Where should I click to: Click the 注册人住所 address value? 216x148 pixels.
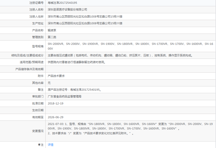85,17
